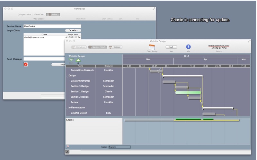257x160 pixels.
Task: Click the Review milestone bar
Action: [x=202, y=103]
